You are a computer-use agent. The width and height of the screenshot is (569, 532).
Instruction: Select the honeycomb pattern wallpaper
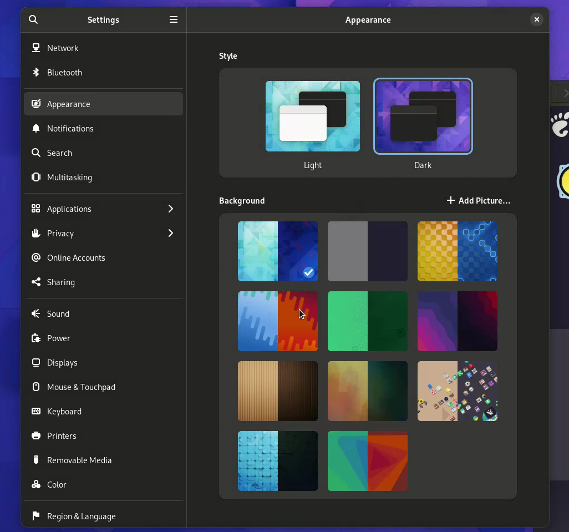(457, 251)
